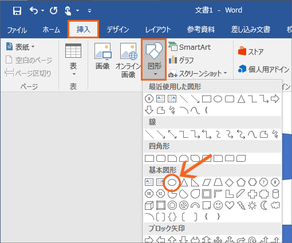Click the Redo/Repeat icon
The width and height of the screenshot is (292, 243).
[x=54, y=10]
